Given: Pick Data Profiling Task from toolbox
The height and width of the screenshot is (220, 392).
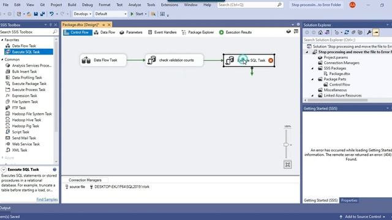Looking at the screenshot, I should 27,78.
